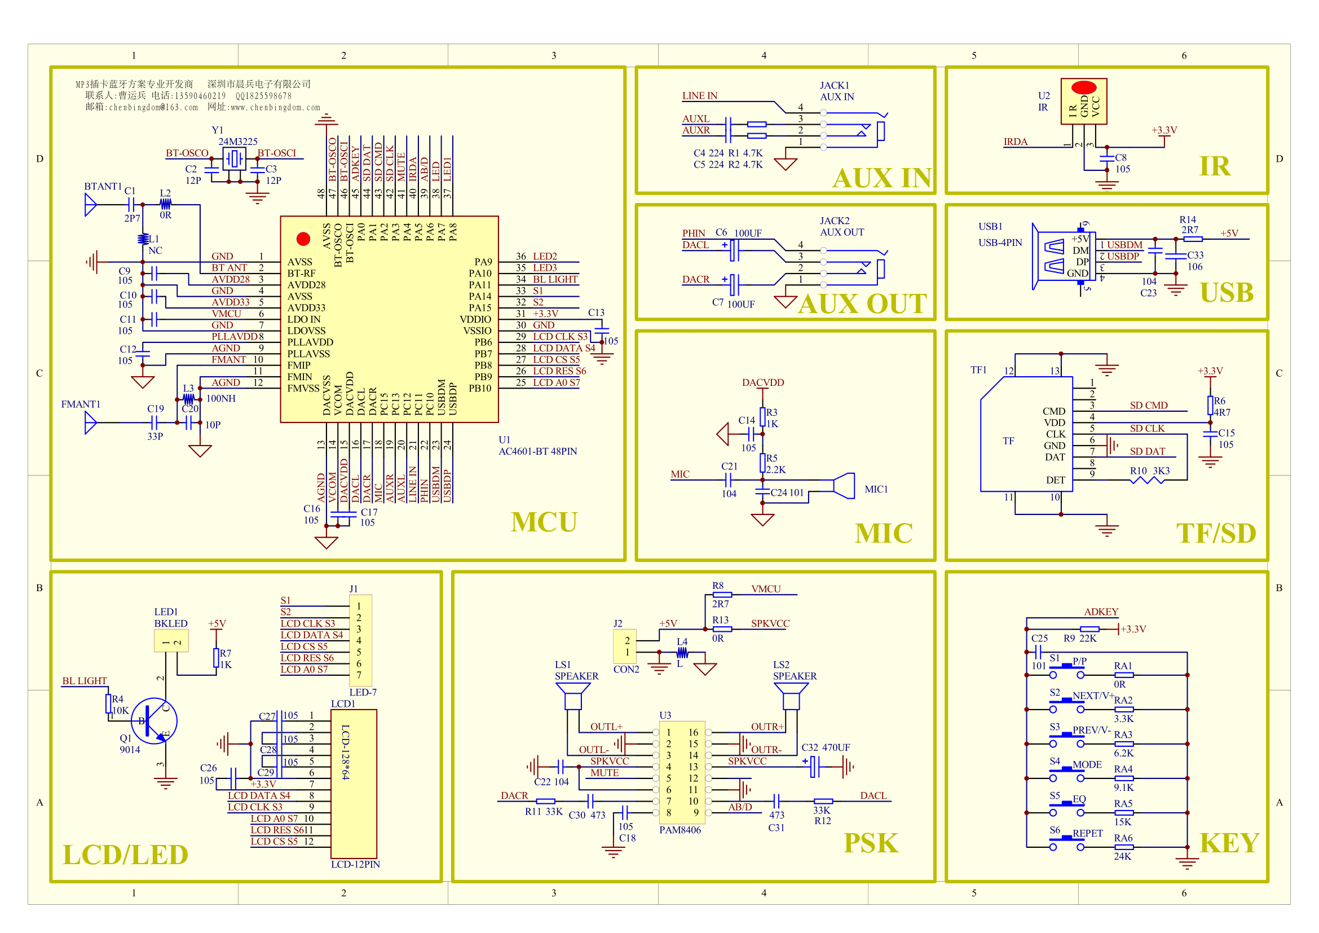The height and width of the screenshot is (933, 1319).
Task: Click the Y1 24M3225 crystal symbol
Action: coord(234,159)
